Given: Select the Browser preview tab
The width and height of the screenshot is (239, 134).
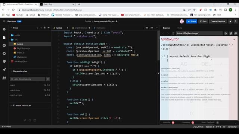Looking at the screenshot, I should (167, 28).
